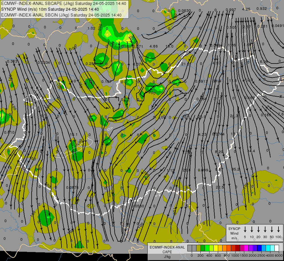Viewport: 284px width, 261px height.
Task: Click the map value 26.9
Action: 90,99
